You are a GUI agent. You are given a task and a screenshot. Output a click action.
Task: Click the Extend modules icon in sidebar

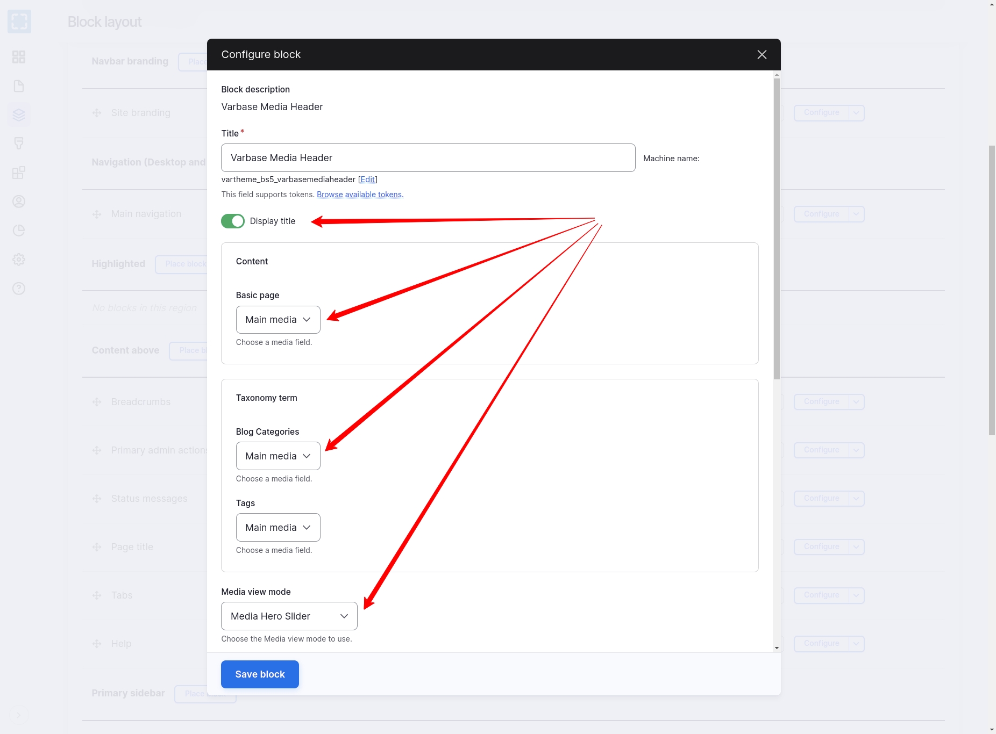pos(19,172)
